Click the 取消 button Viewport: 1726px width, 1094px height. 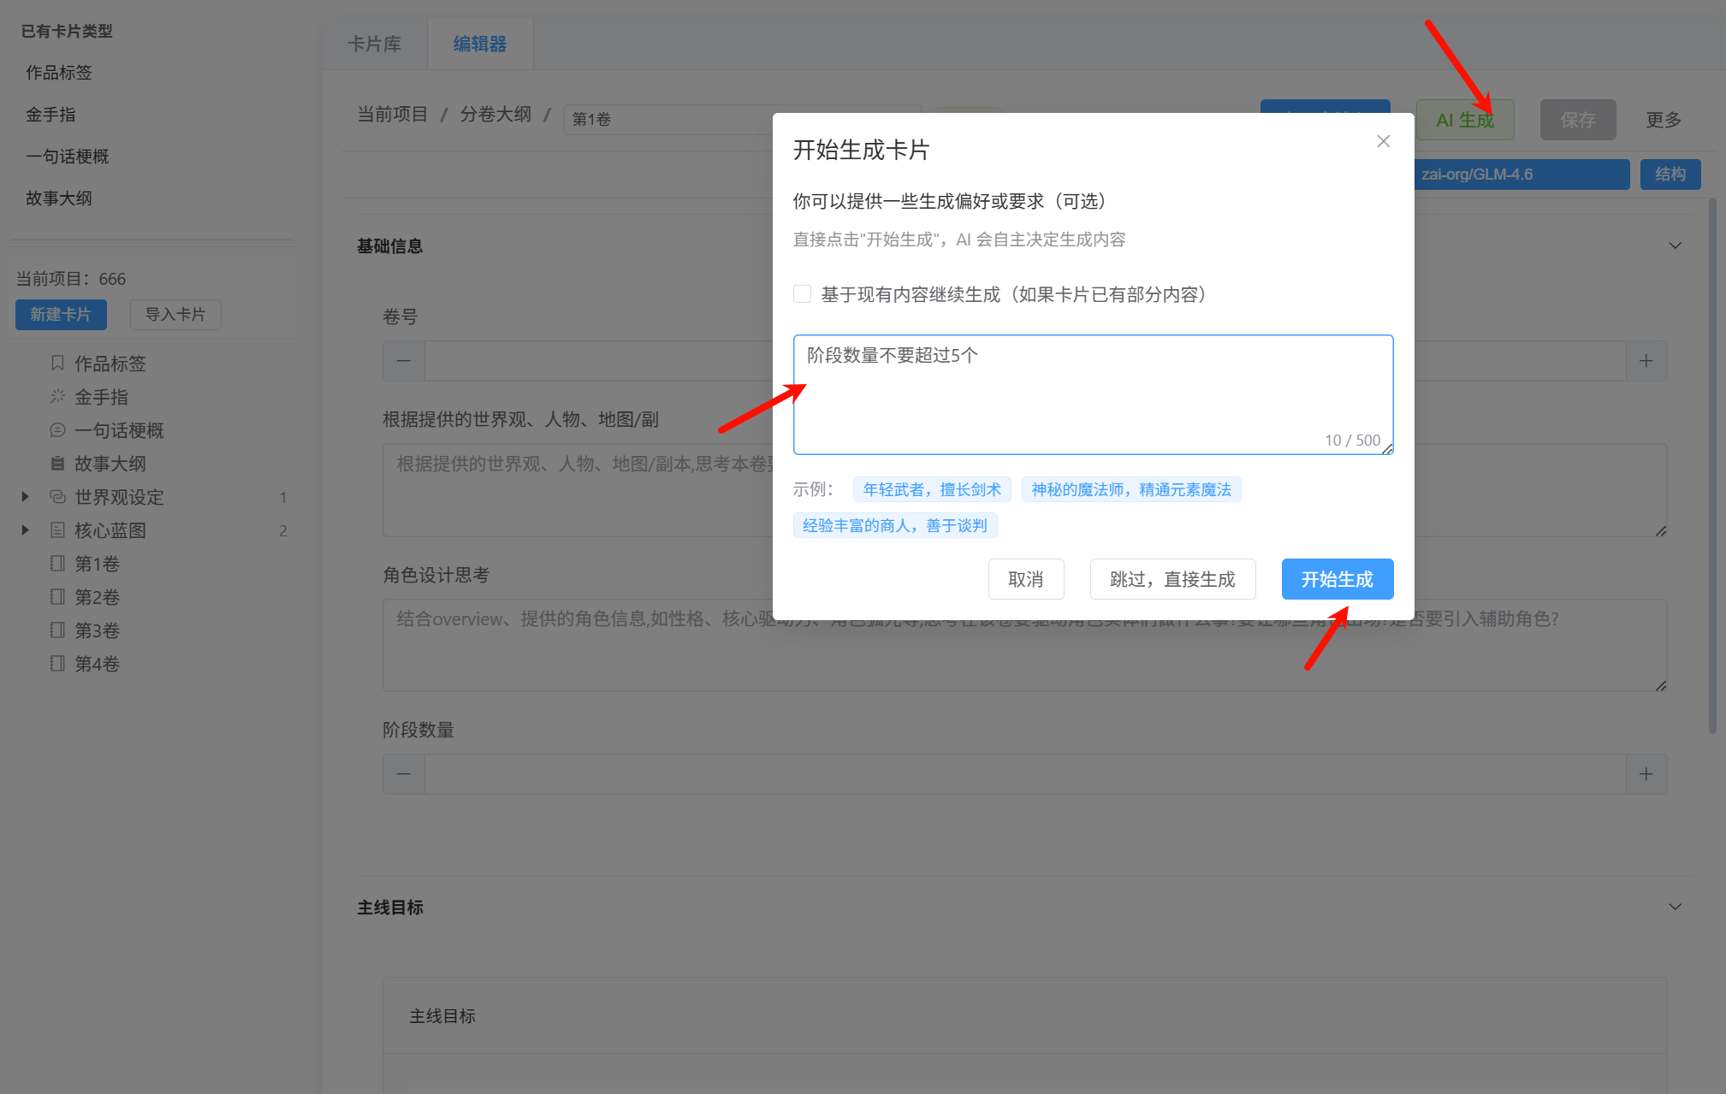pos(1026,579)
